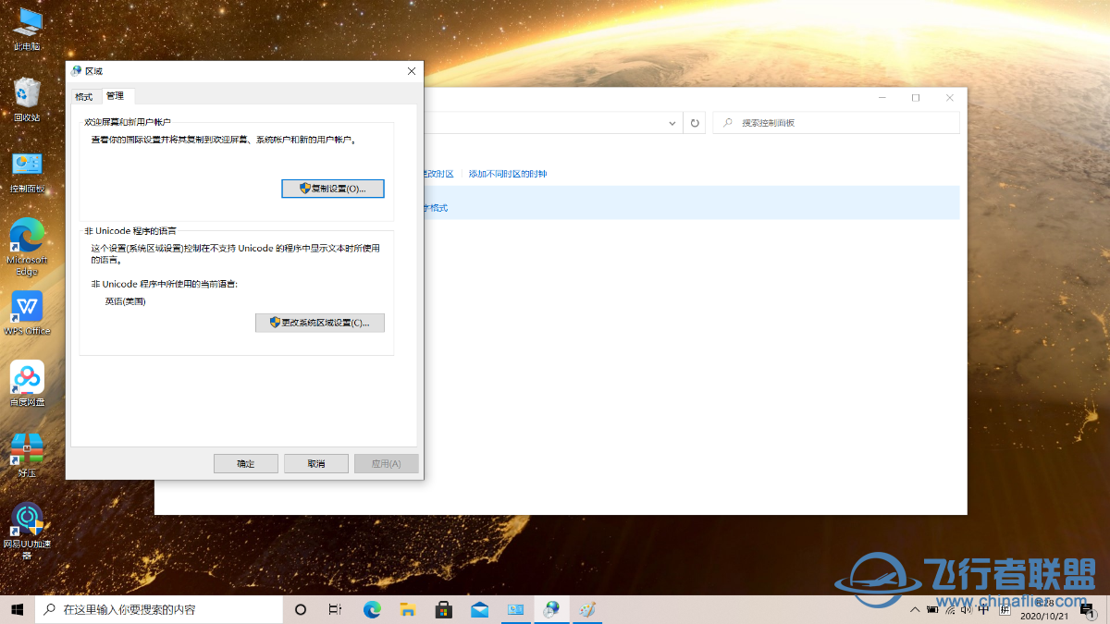Expand the Control Panel address bar dropdown

click(x=673, y=123)
